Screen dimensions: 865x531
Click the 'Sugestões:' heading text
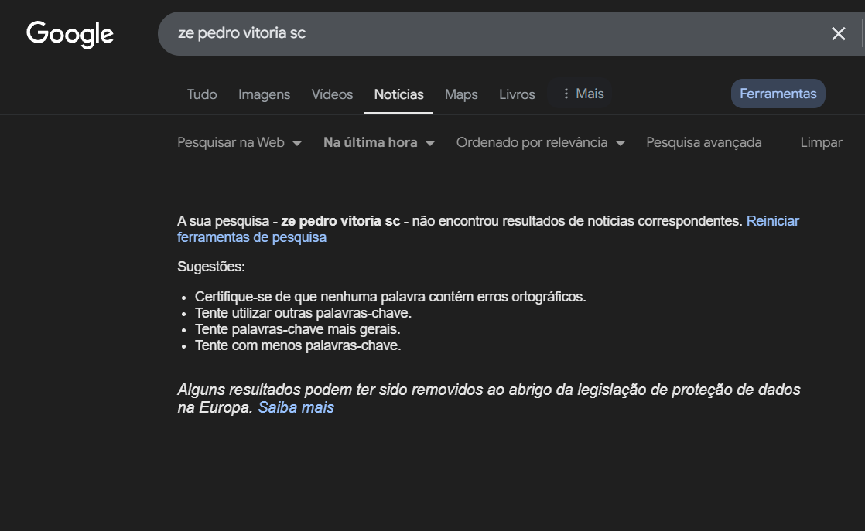pyautogui.click(x=211, y=267)
